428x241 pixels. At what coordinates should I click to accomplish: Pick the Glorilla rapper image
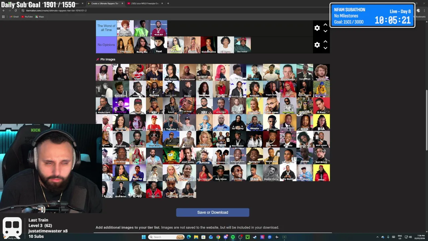point(121,123)
